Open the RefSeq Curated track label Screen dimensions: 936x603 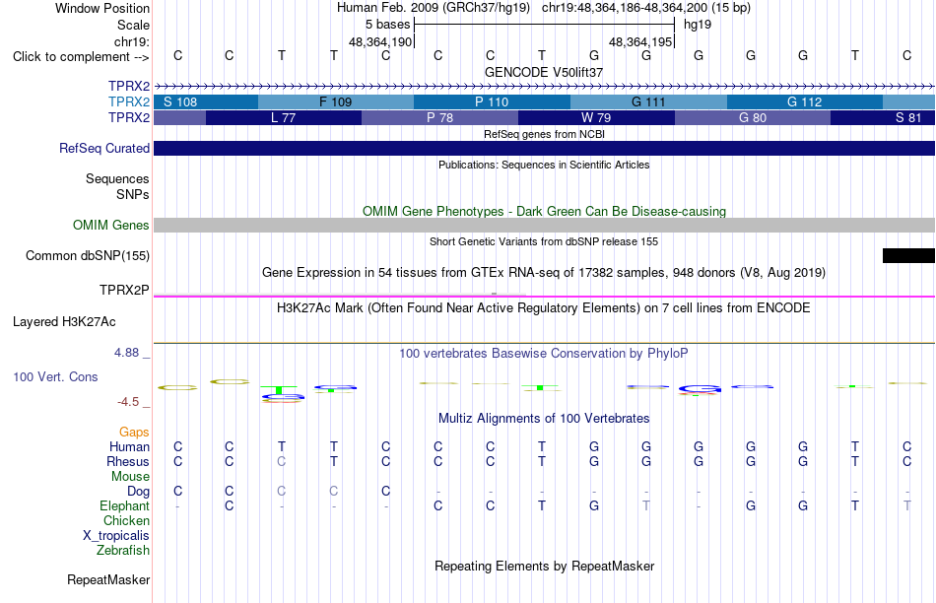tap(103, 148)
